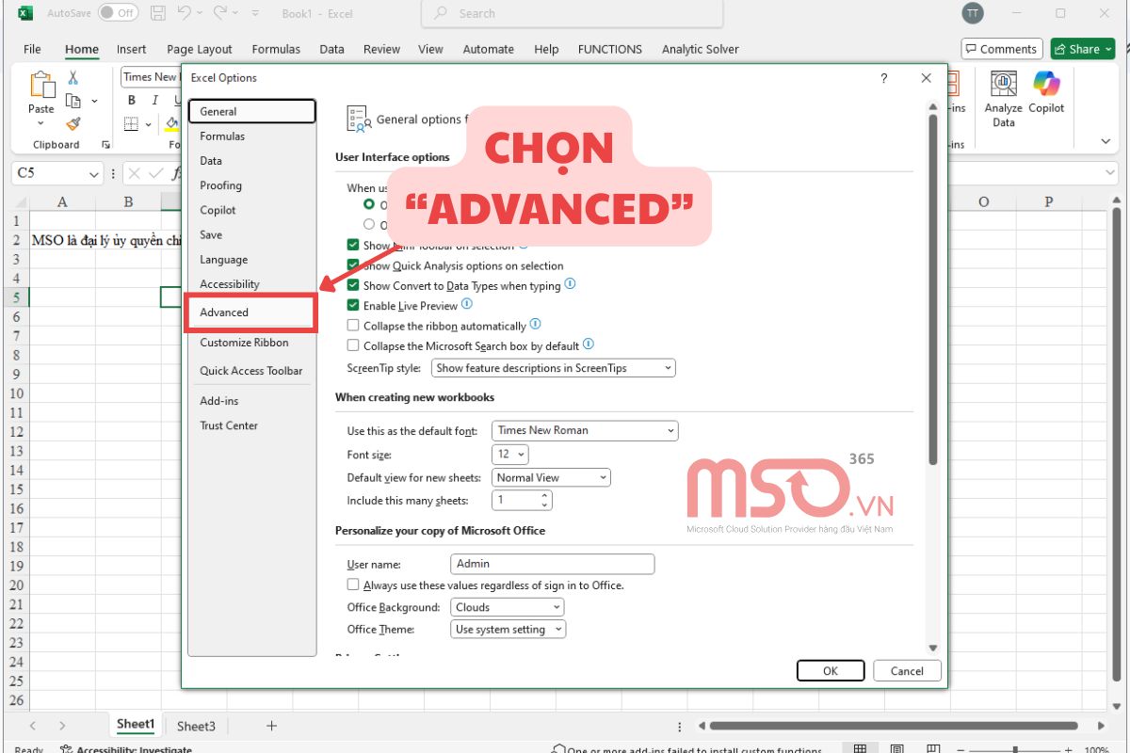The width and height of the screenshot is (1130, 753).
Task: Launch Copilot from the ribbon
Action: pos(1046,93)
